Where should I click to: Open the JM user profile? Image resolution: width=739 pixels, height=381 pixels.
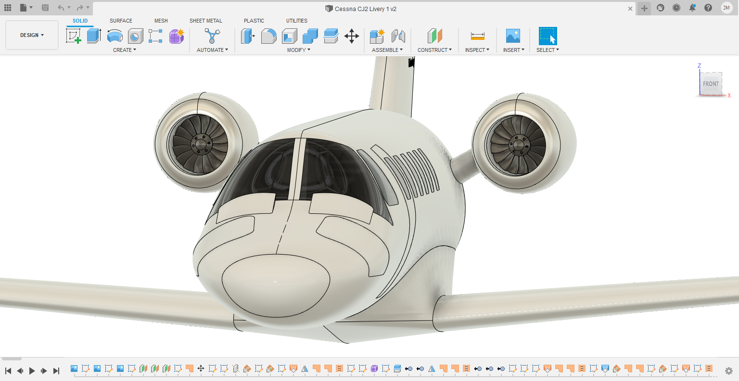click(726, 8)
